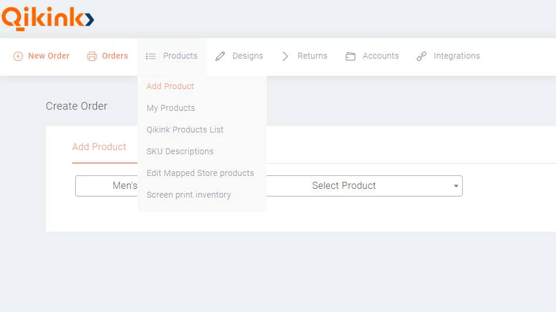Select SKU Descriptions menu entry

[x=180, y=151]
